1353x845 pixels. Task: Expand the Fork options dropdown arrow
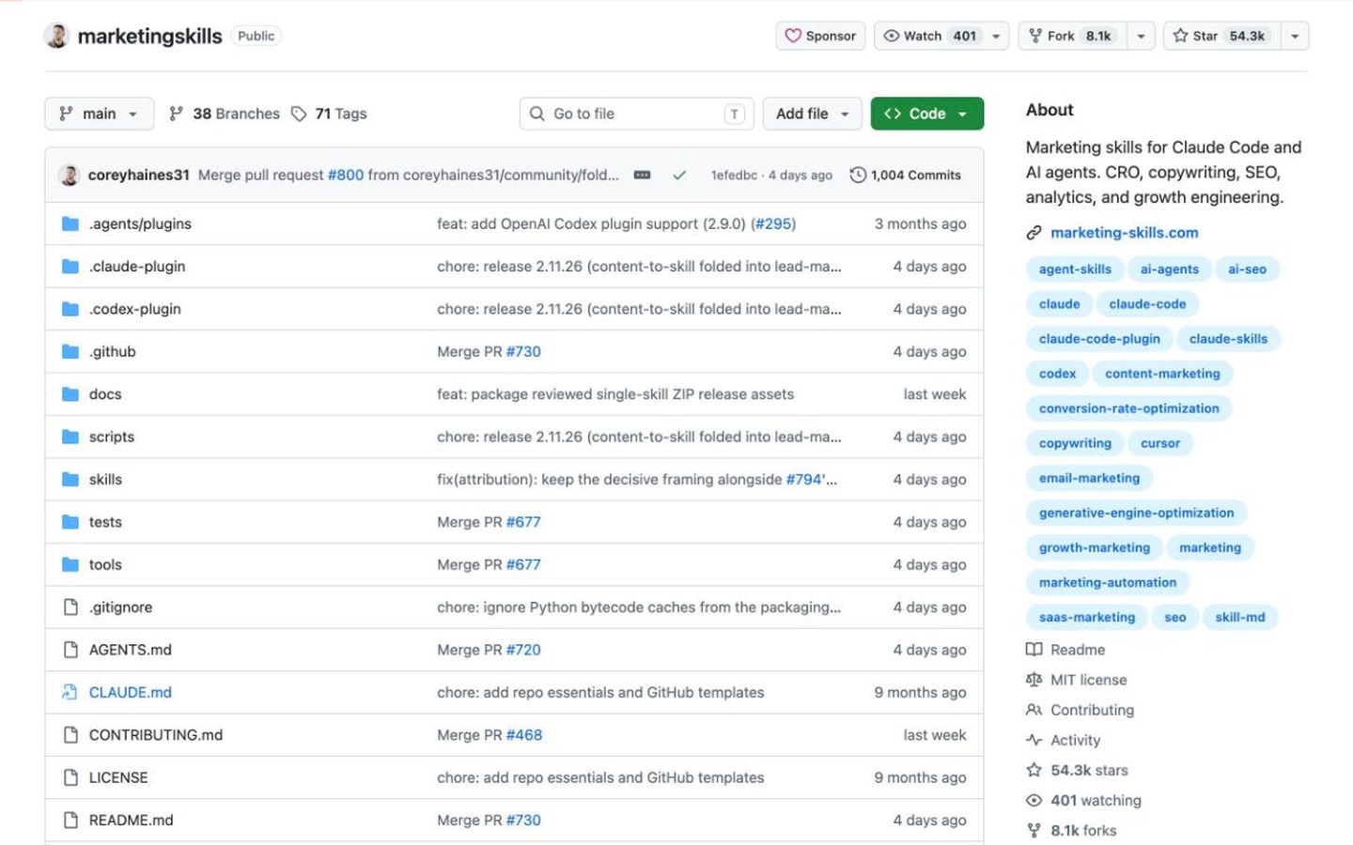pos(1141,36)
